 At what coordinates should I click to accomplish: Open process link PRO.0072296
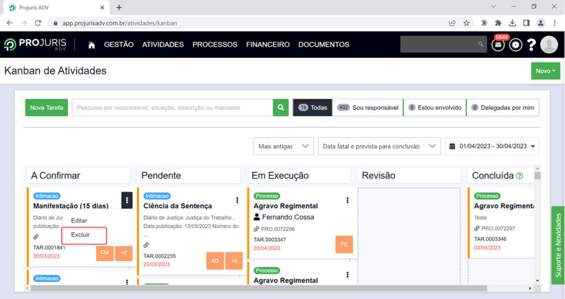[278, 229]
